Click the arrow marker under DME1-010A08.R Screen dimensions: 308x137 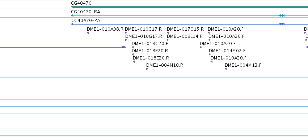tap(88, 33)
